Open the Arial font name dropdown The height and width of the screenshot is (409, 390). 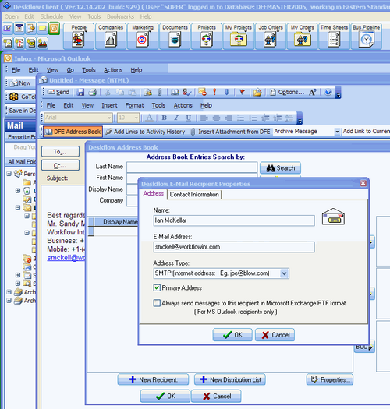click(109, 118)
